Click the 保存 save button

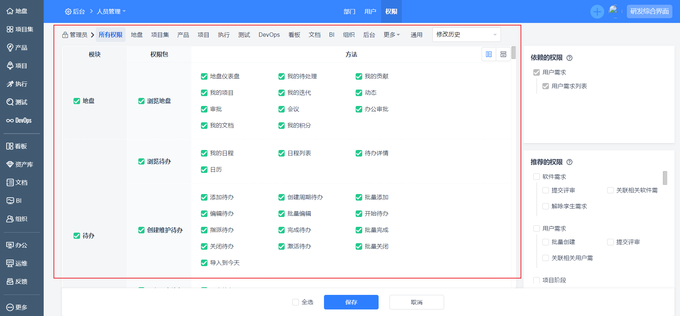point(351,302)
